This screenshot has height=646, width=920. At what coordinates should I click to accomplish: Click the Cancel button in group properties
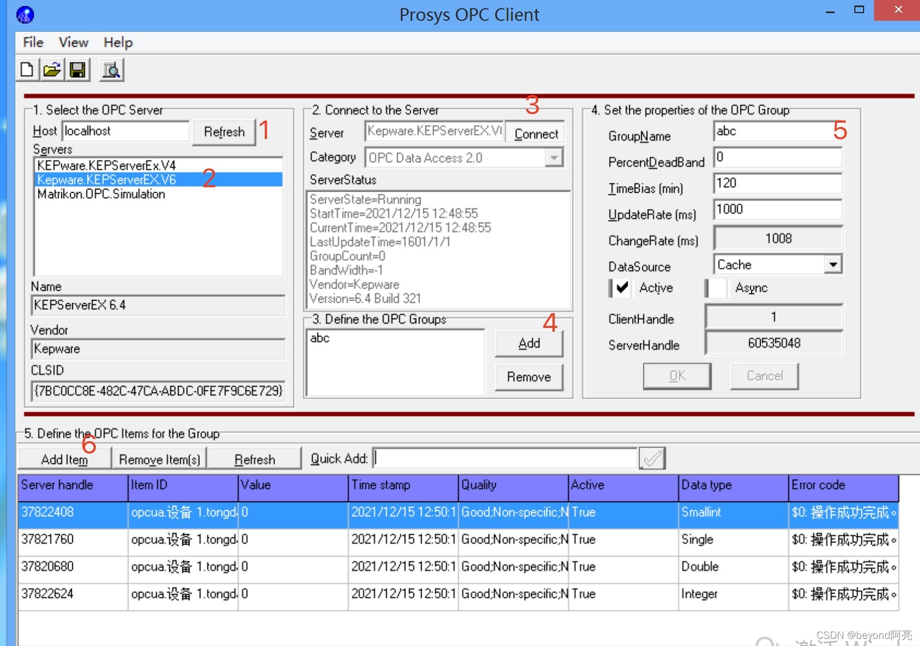pyautogui.click(x=764, y=376)
